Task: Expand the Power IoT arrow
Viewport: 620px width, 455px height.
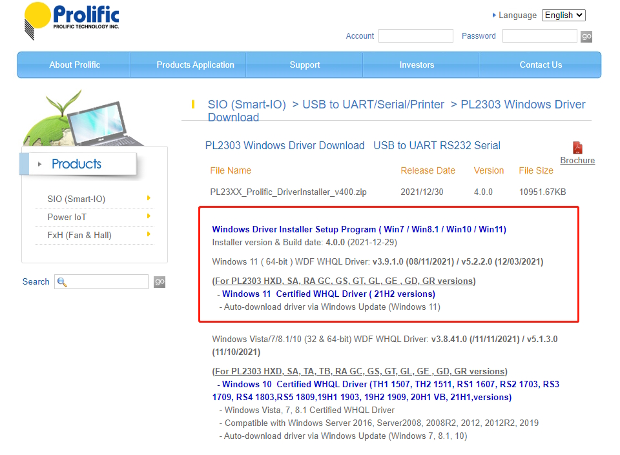Action: (x=149, y=216)
